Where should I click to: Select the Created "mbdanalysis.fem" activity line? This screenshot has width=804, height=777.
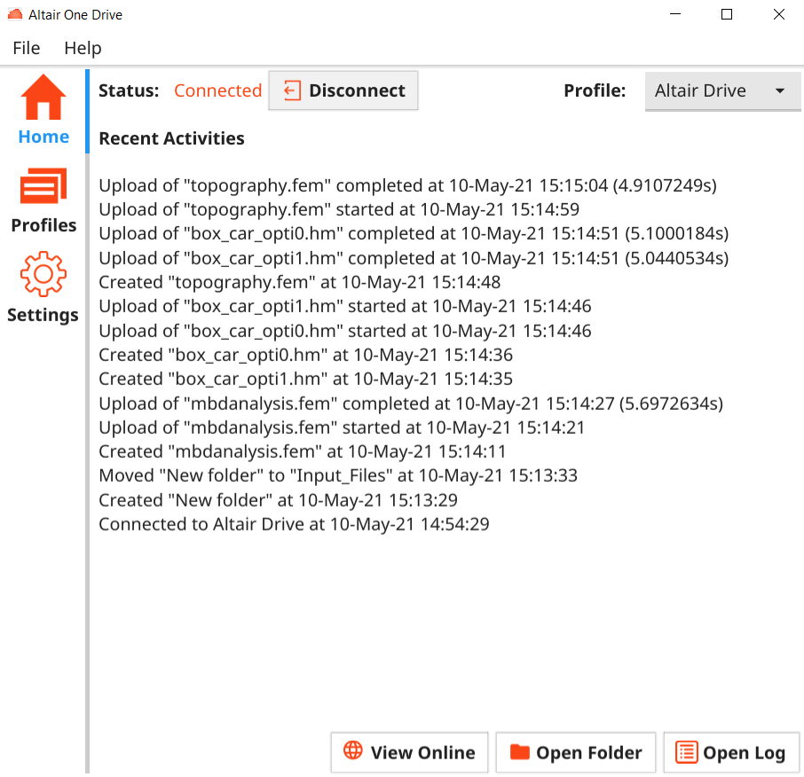pos(303,451)
